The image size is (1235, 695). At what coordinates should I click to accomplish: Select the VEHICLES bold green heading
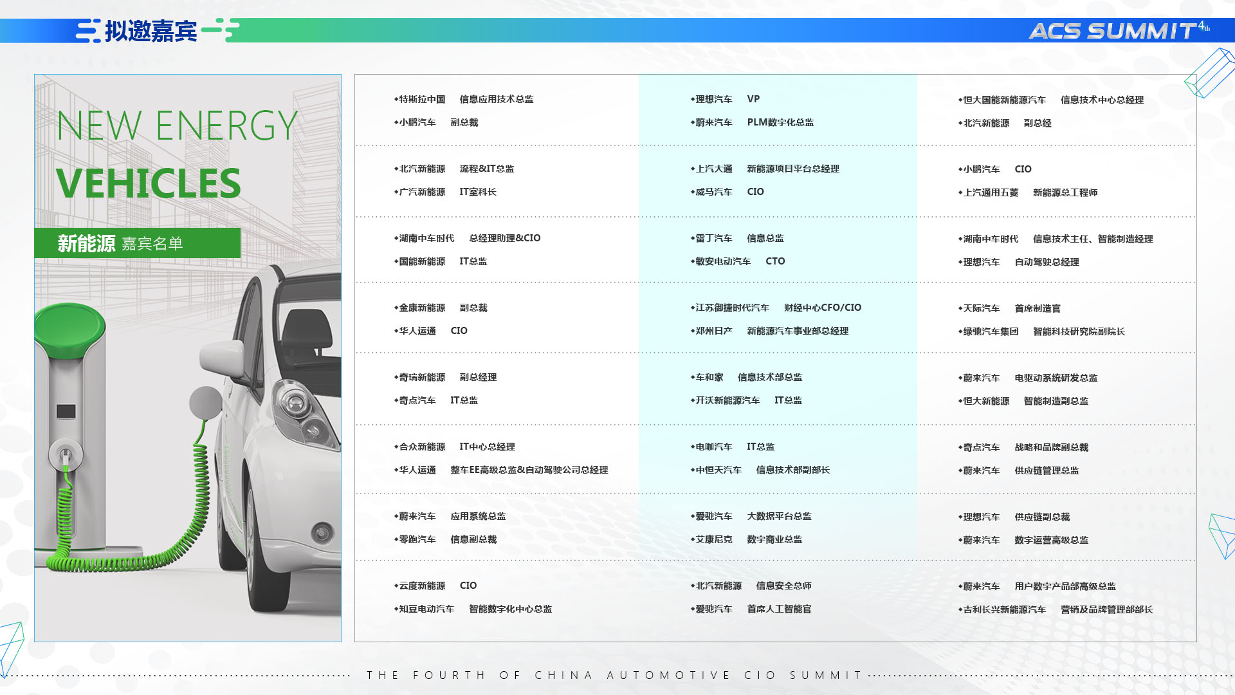(x=148, y=183)
